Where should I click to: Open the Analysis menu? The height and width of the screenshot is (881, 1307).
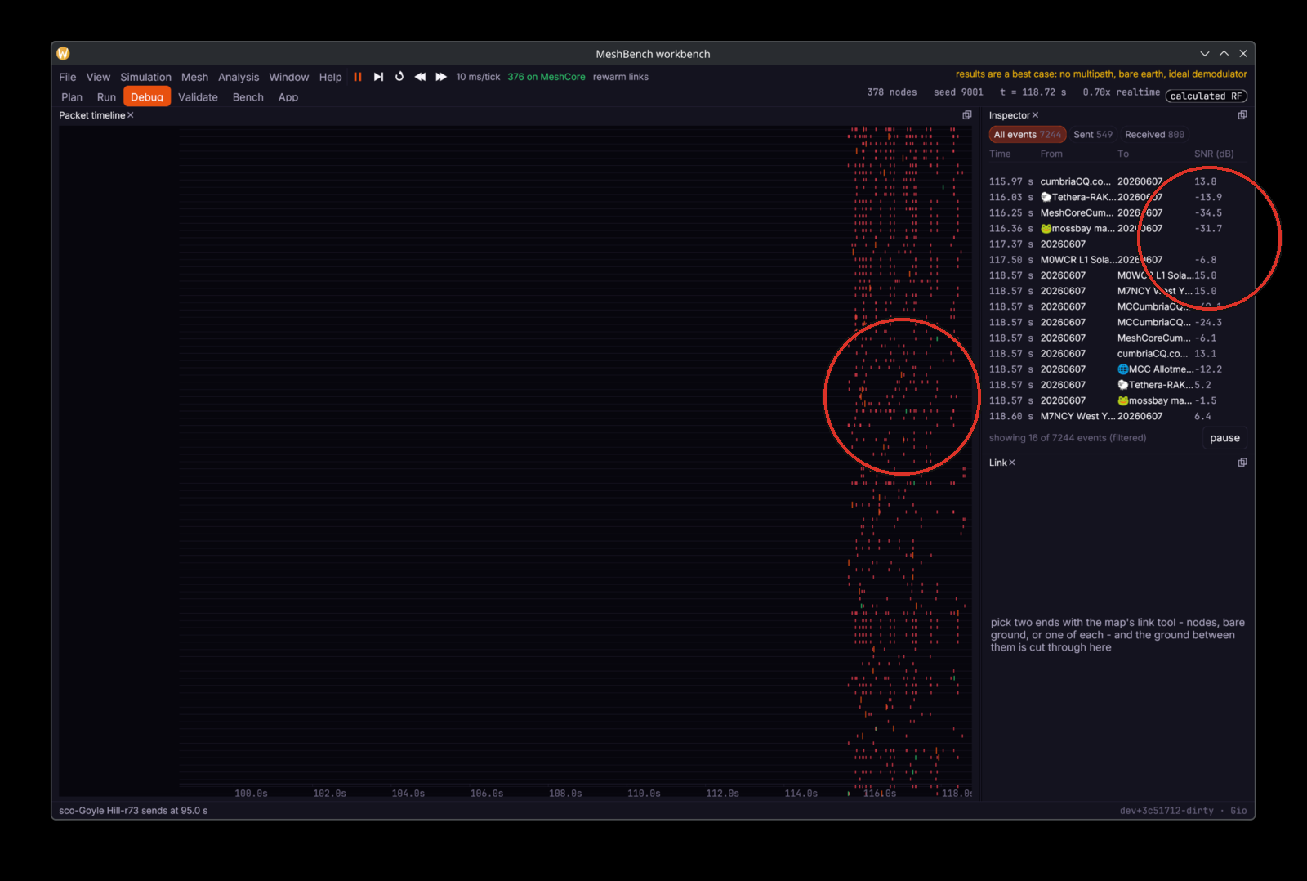click(x=239, y=77)
